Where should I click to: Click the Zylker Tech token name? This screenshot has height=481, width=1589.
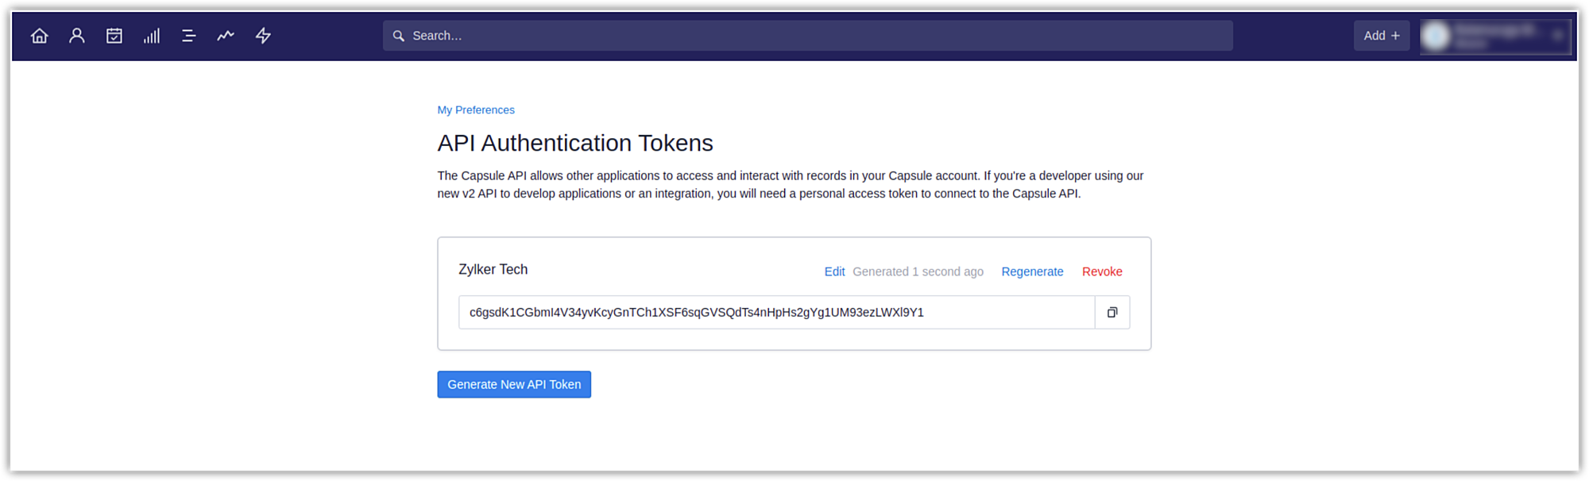493,270
